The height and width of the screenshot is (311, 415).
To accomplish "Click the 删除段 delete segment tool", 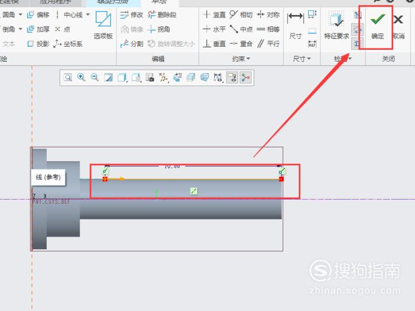I will (x=162, y=15).
